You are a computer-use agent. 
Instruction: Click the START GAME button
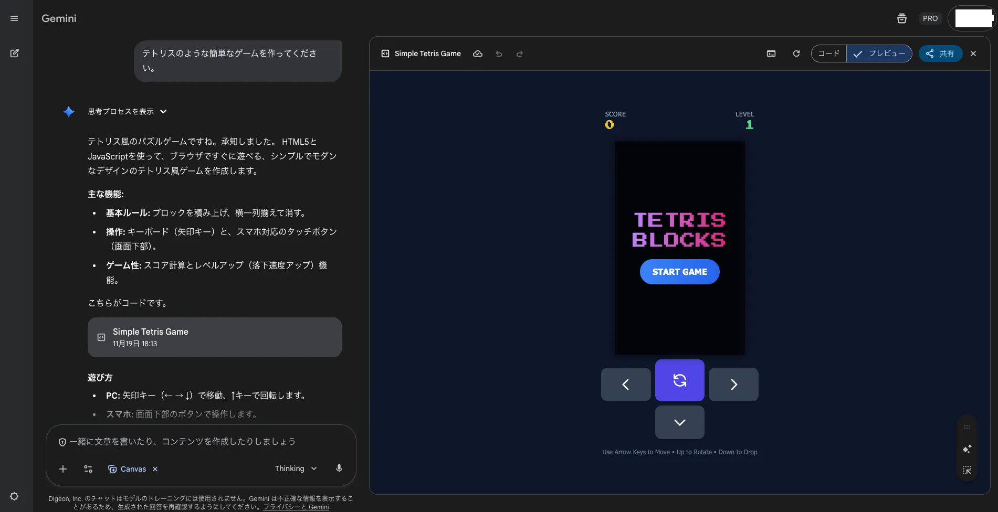click(x=680, y=272)
